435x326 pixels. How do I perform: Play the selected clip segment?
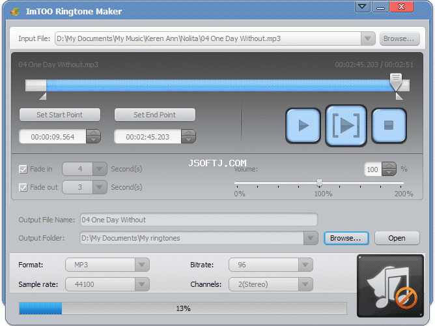pyautogui.click(x=346, y=126)
